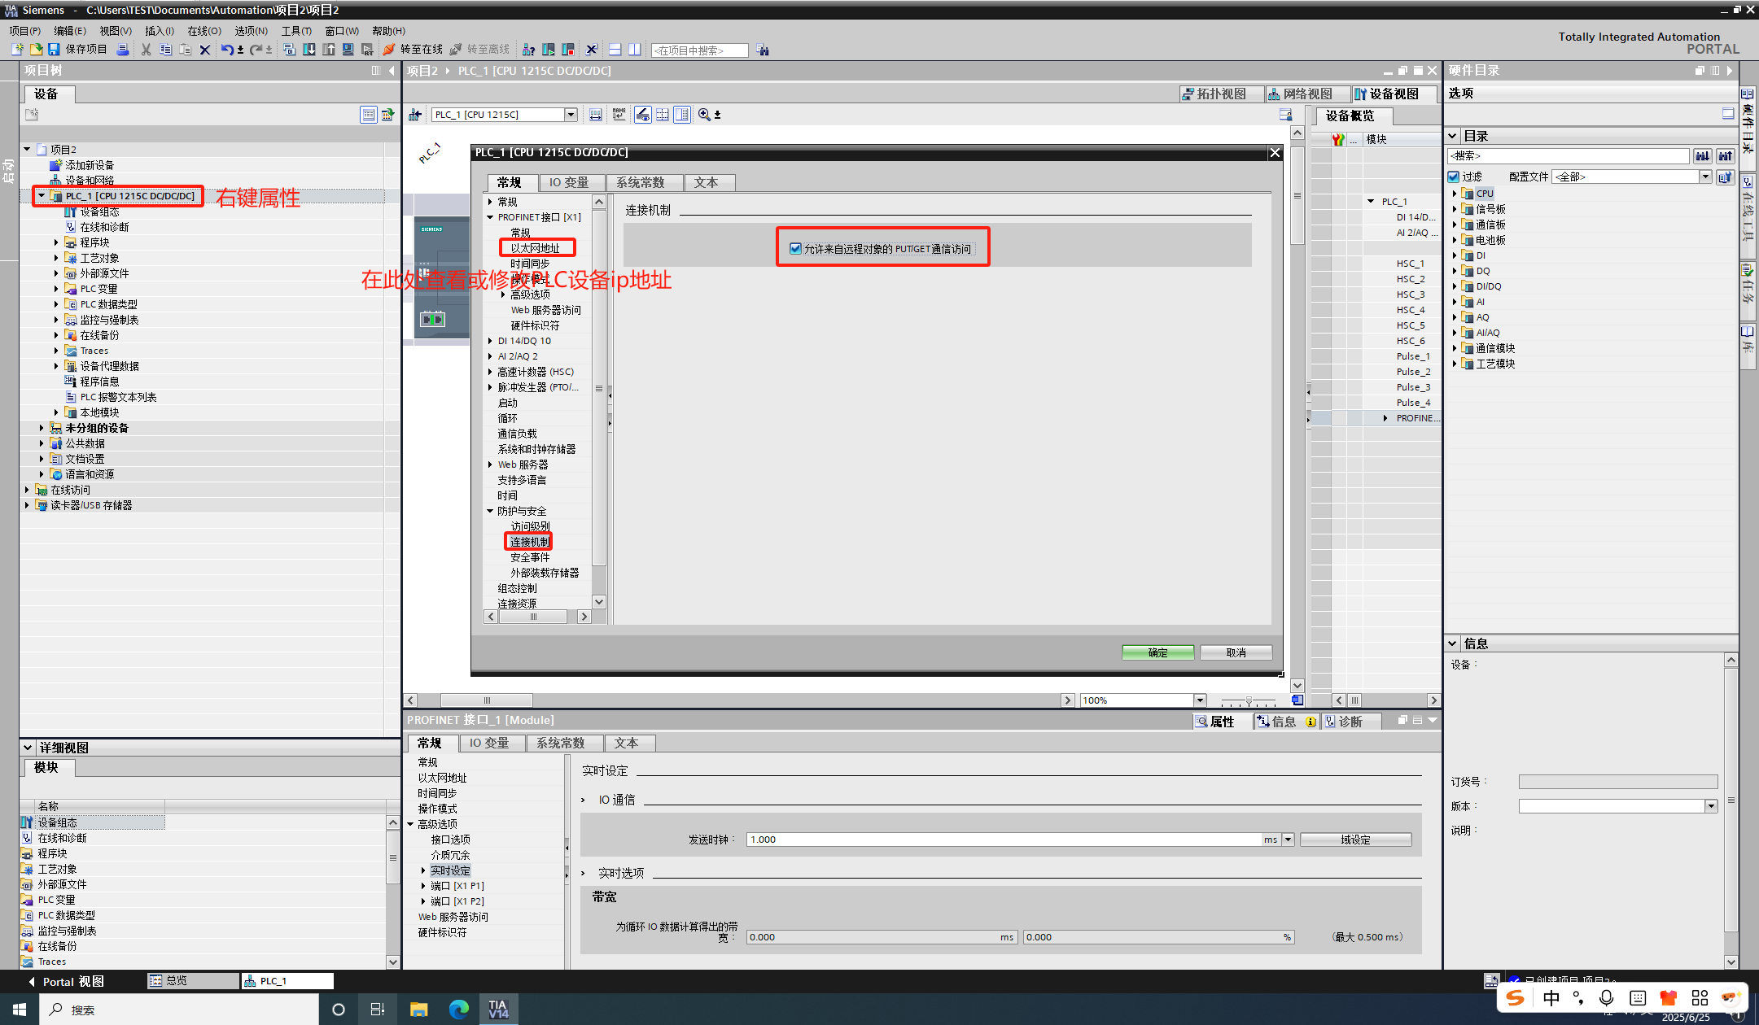Toggle the 过滤 filter checkbox in hardware catalog

(1454, 177)
